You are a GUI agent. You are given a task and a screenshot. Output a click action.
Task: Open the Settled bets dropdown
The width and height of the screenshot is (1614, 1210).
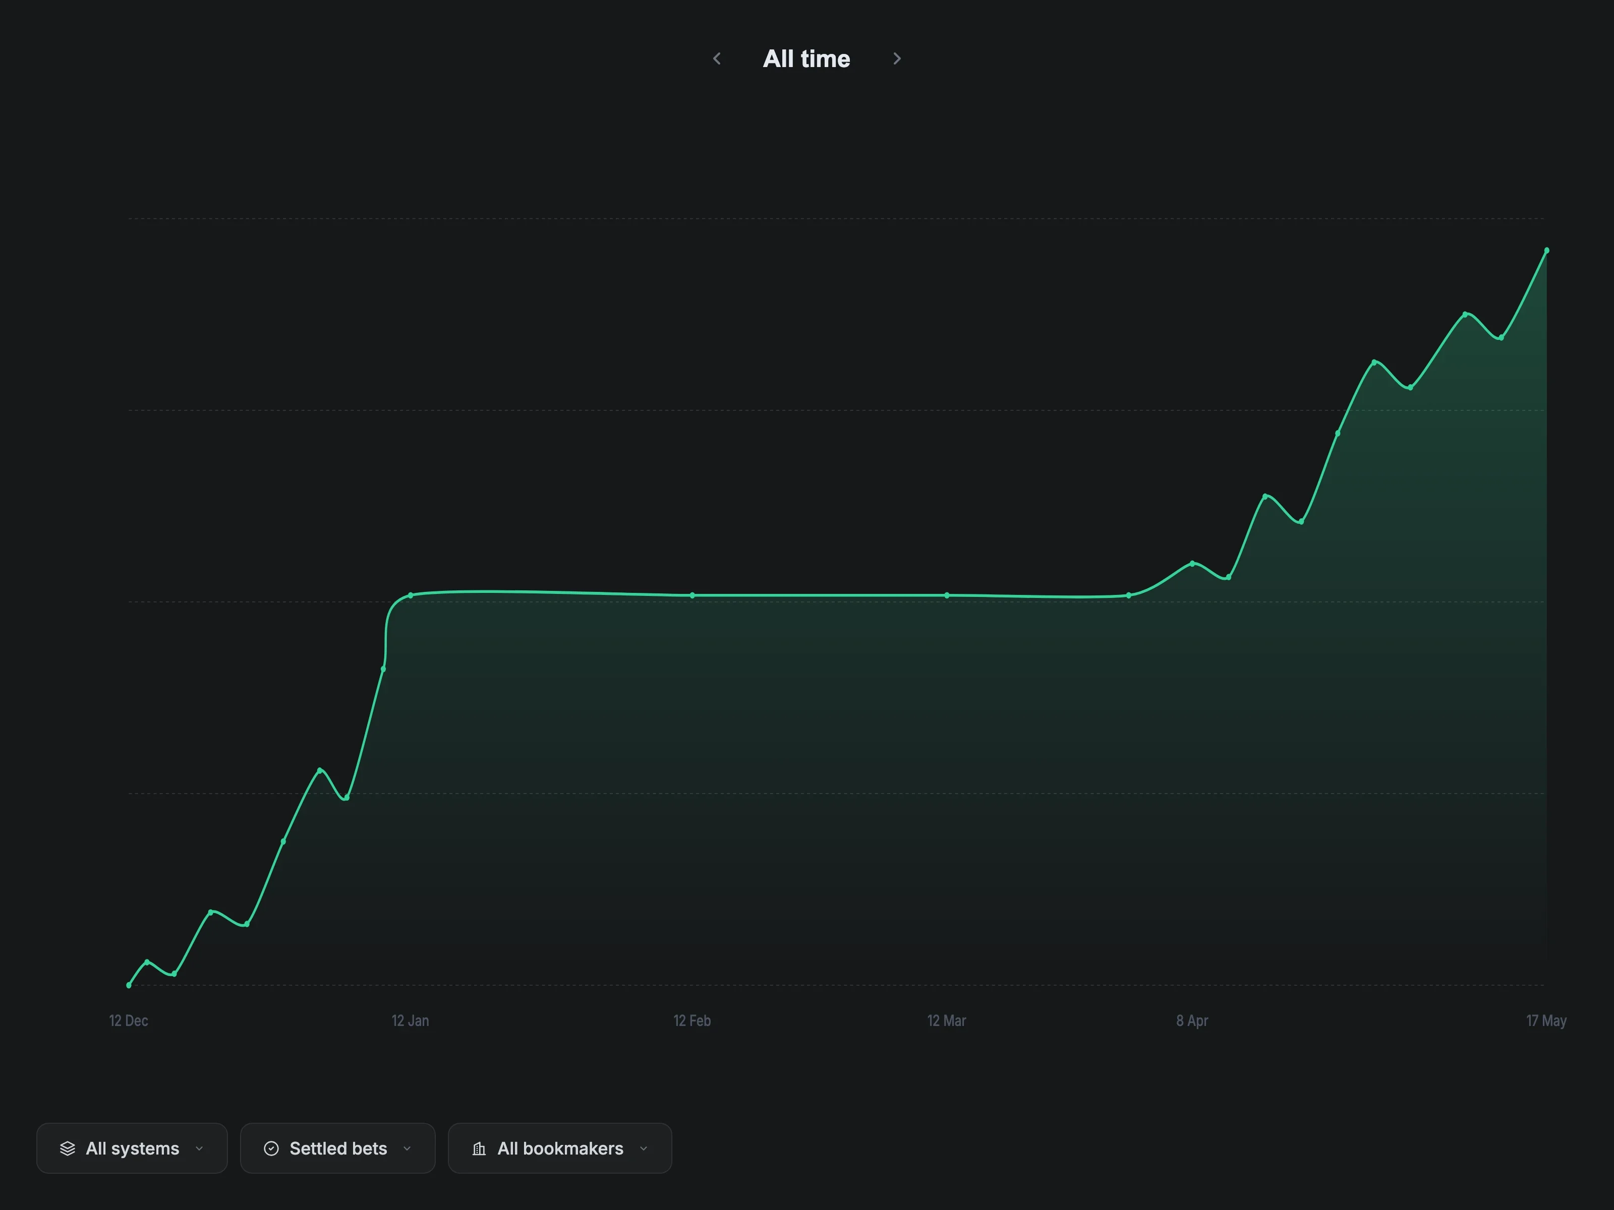point(338,1148)
